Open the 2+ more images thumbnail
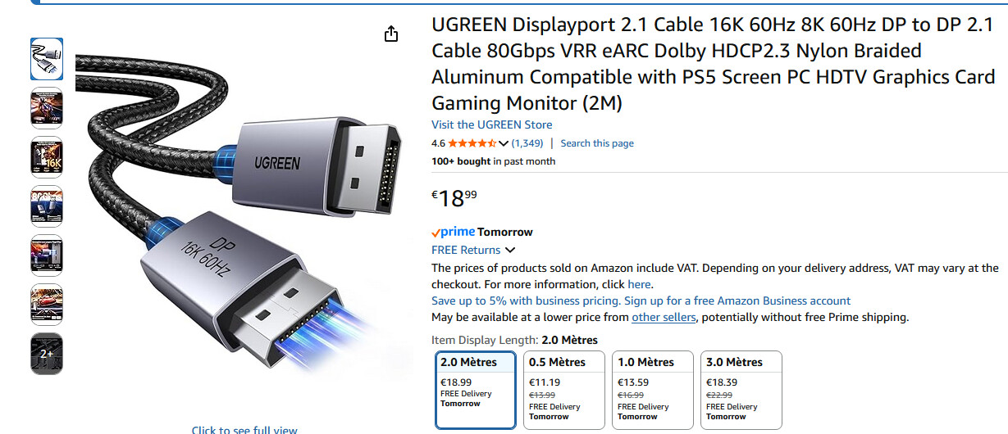The image size is (1008, 434). tap(47, 354)
